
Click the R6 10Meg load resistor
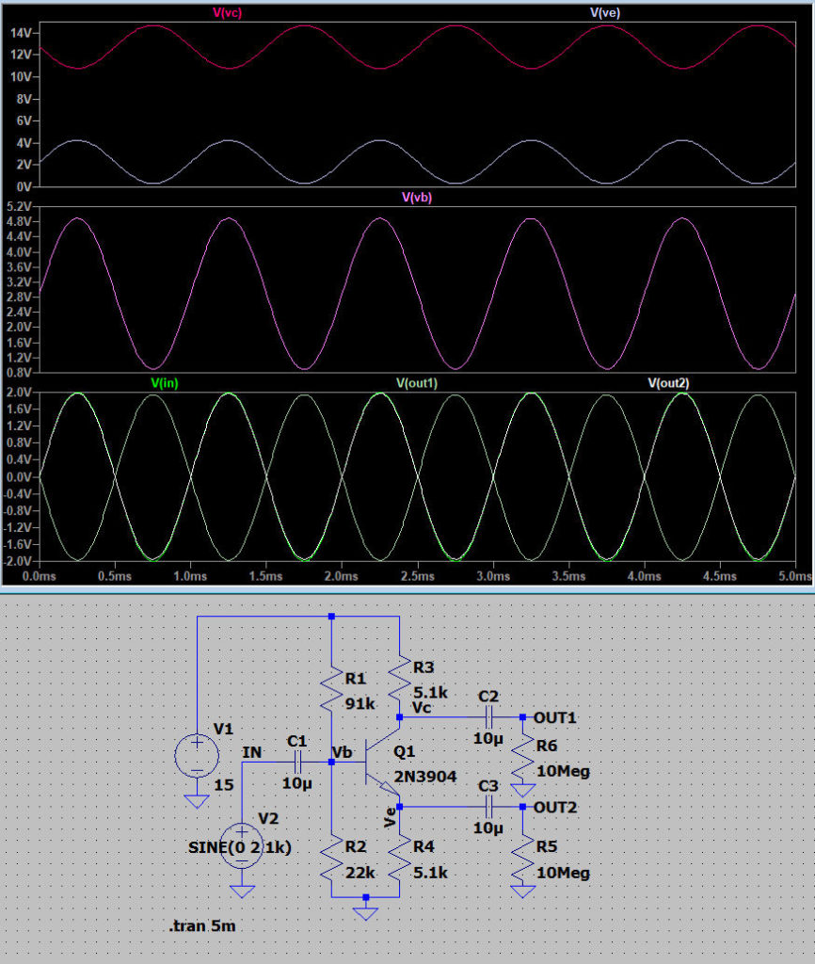(x=522, y=759)
